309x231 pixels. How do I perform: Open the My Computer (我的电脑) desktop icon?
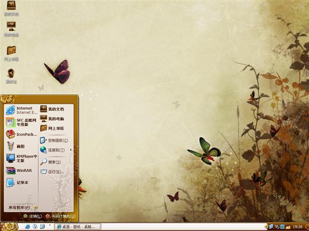pyautogui.click(x=11, y=29)
